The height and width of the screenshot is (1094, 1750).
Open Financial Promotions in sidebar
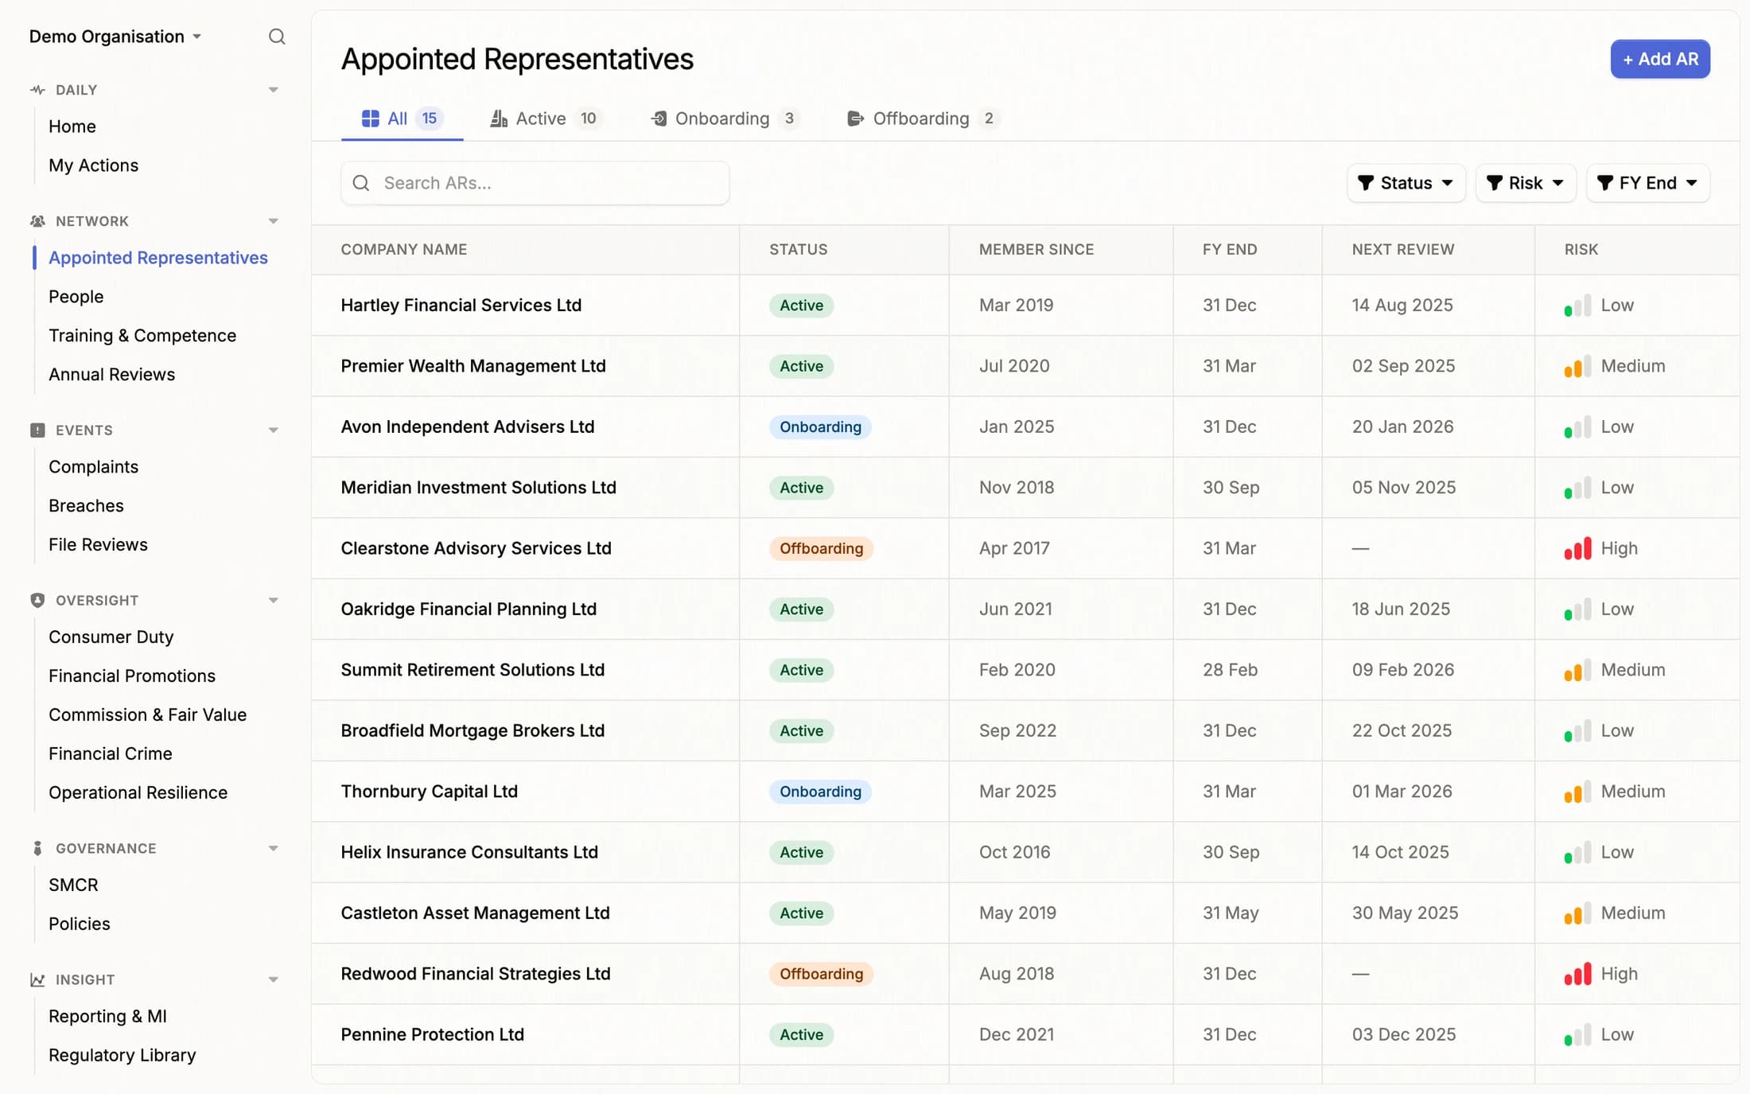pyautogui.click(x=132, y=676)
